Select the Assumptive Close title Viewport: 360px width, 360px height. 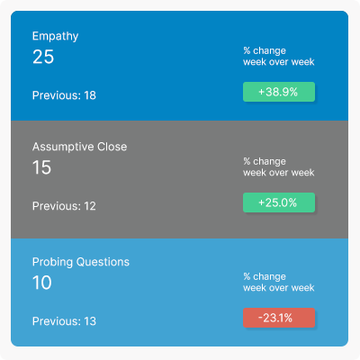pyautogui.click(x=79, y=147)
